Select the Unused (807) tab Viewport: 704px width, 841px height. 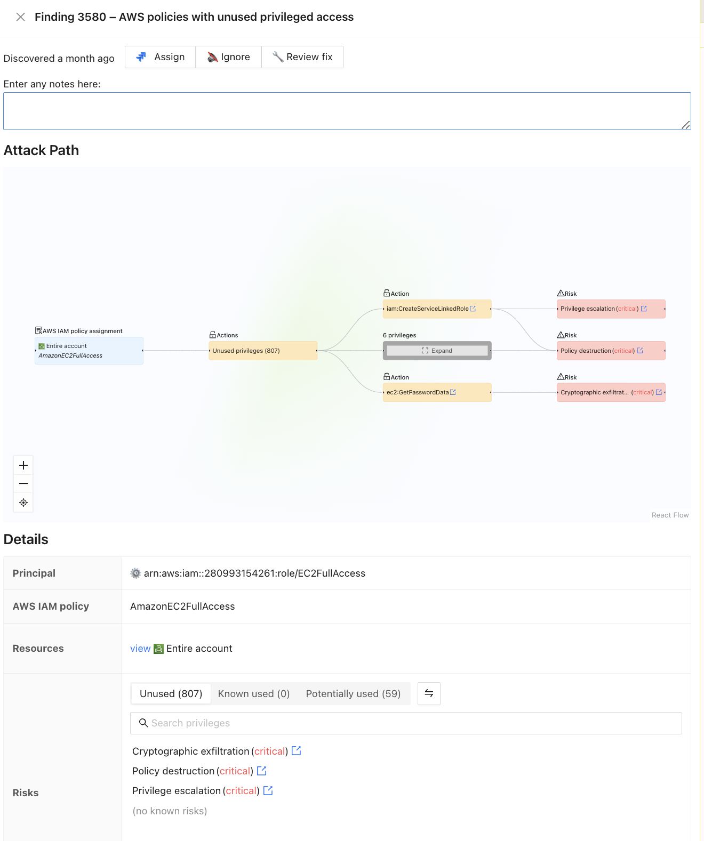pyautogui.click(x=171, y=694)
